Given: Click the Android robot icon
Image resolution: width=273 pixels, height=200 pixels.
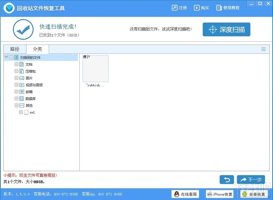Looking at the screenshot, I should (245, 194).
